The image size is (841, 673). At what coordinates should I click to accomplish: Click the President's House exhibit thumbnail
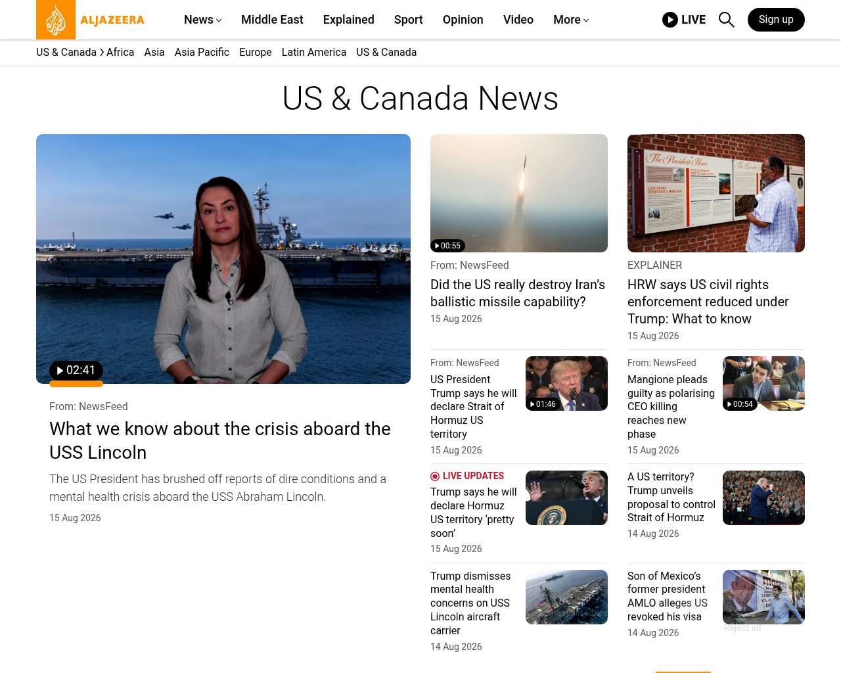[716, 193]
